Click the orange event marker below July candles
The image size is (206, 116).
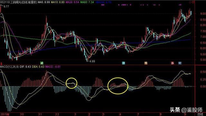point(146,63)
